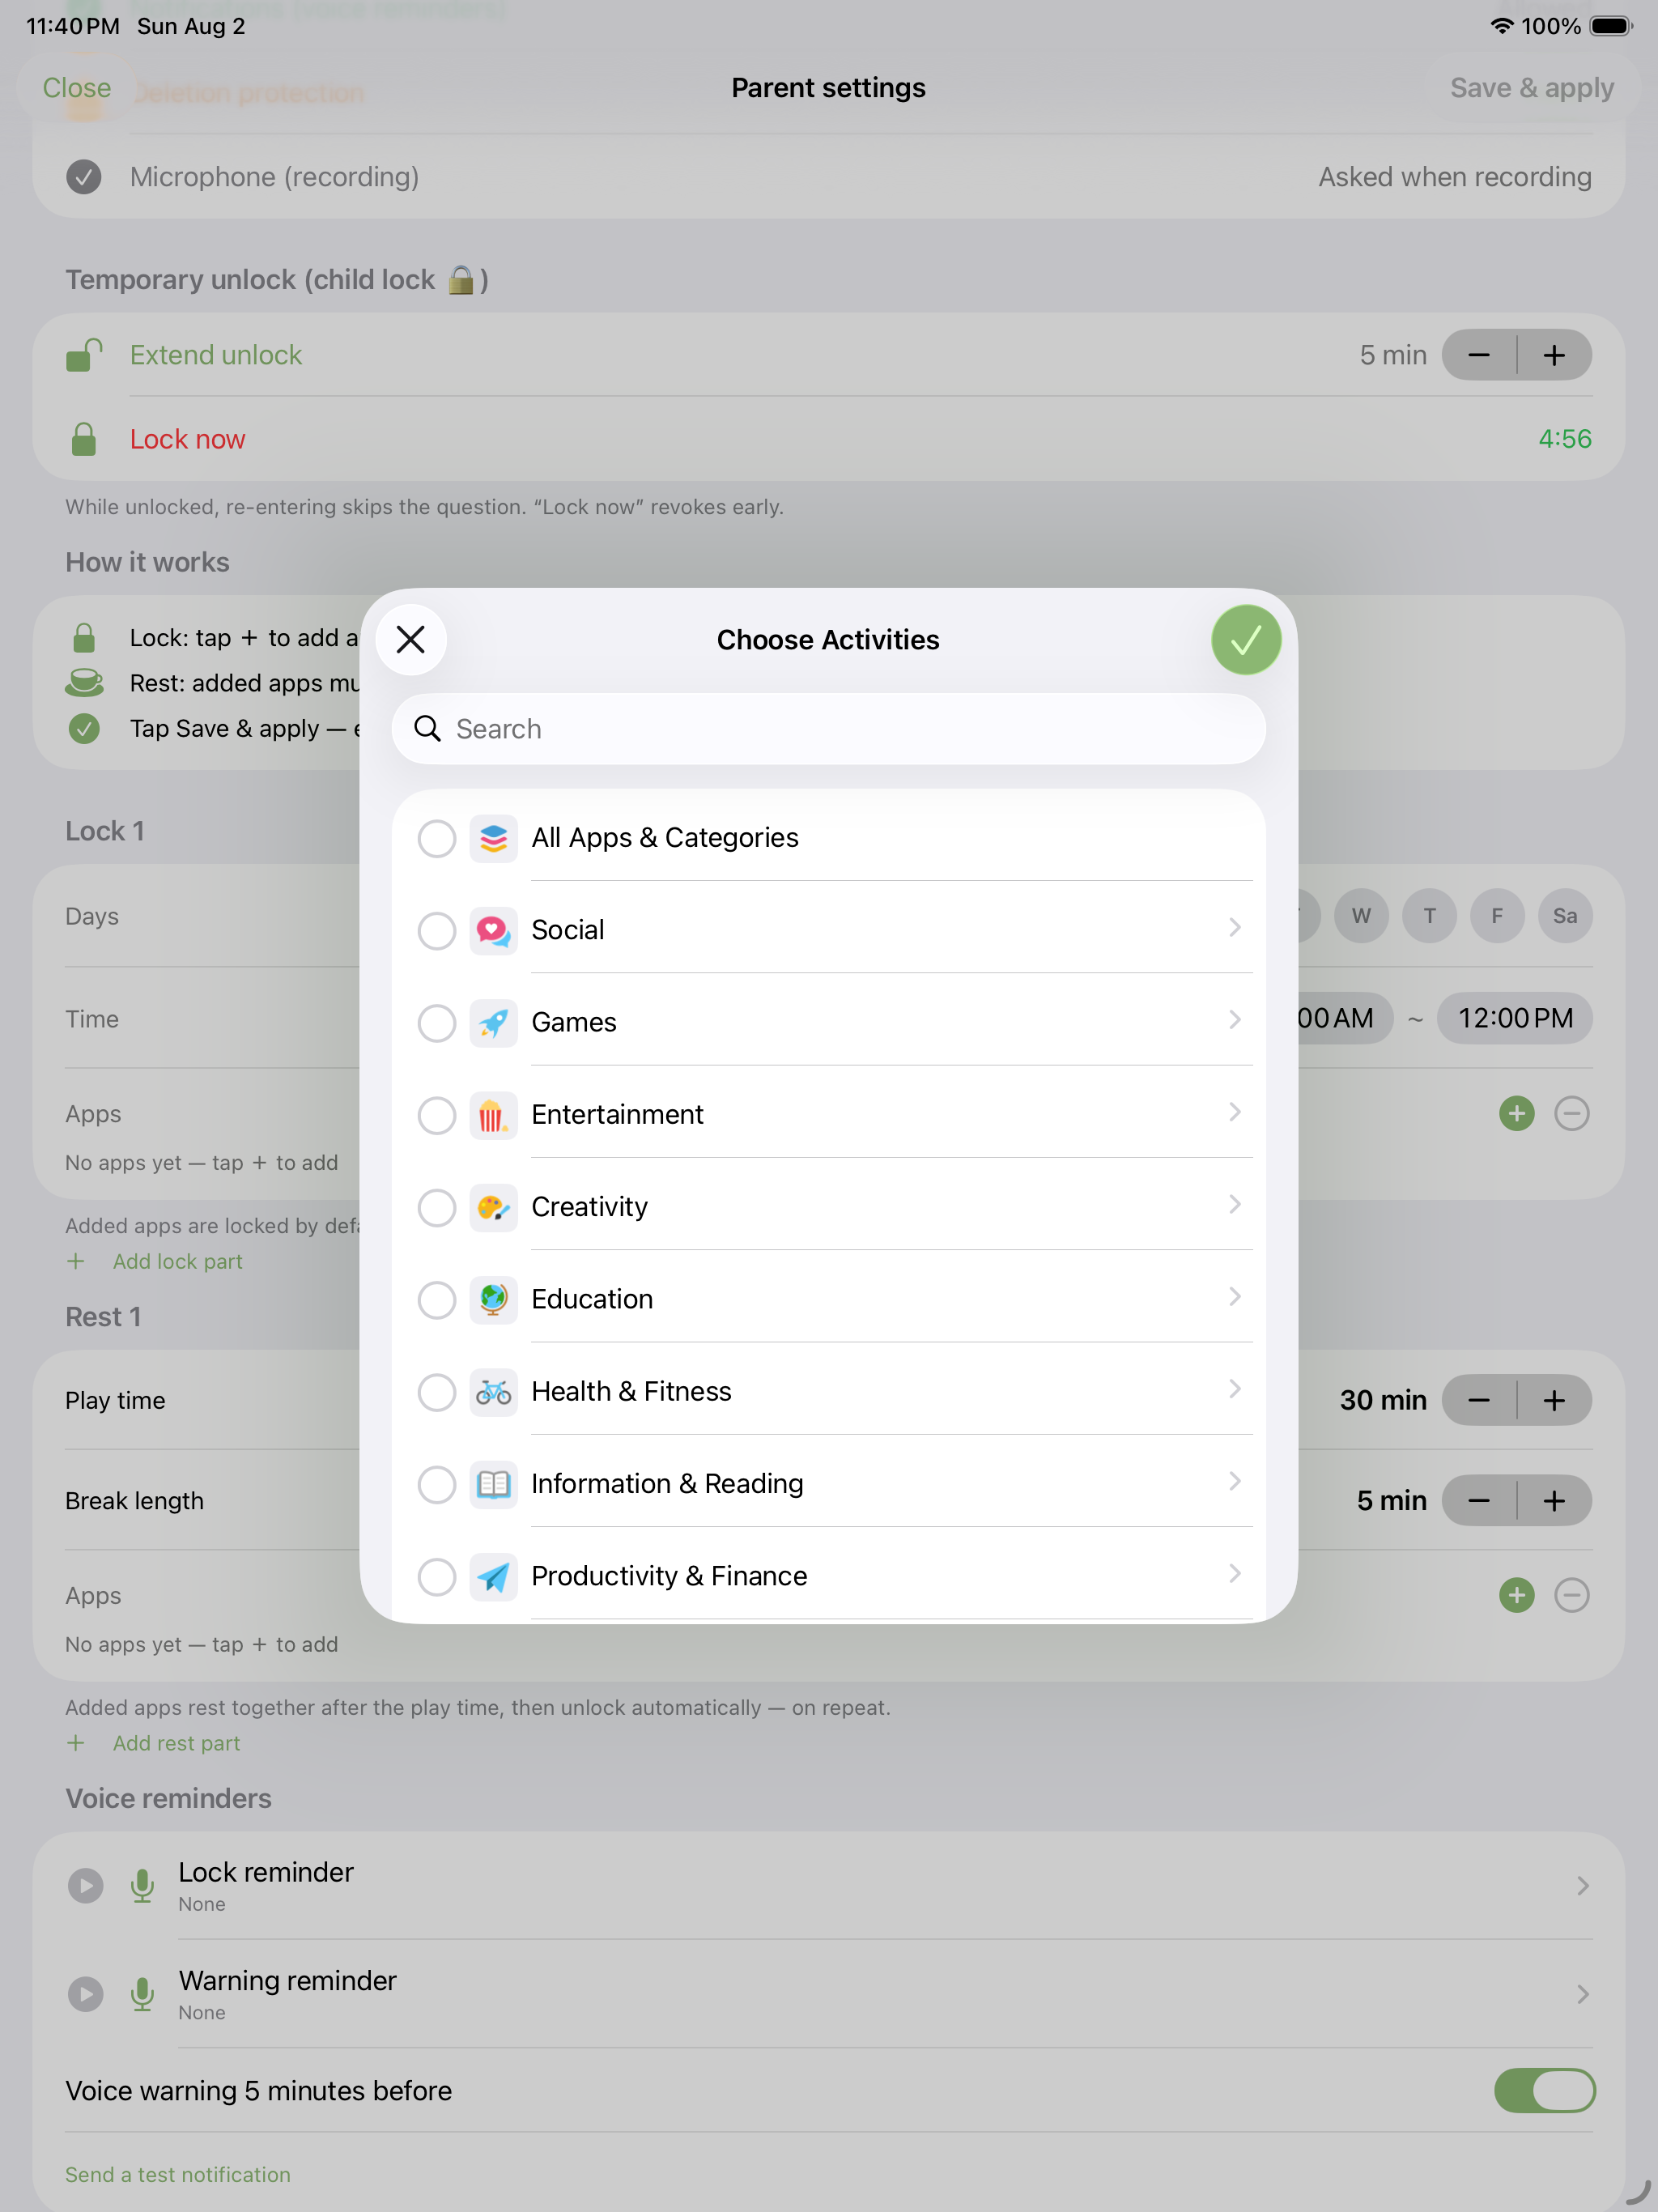Expand the Entertainment category chevron
This screenshot has width=1658, height=2212.
[x=1235, y=1112]
